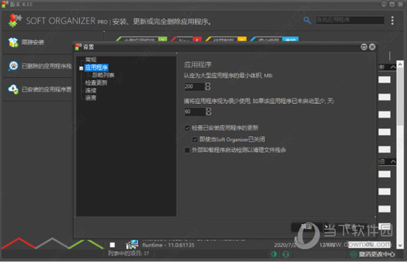Decrease the days value 60
Viewport: 407px width, 262px height.
coord(208,114)
